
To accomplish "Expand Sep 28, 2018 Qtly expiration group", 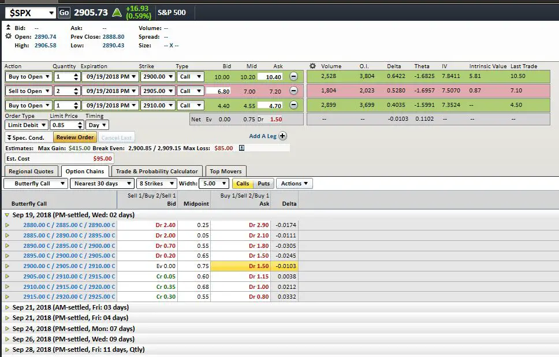I will (x=7, y=349).
